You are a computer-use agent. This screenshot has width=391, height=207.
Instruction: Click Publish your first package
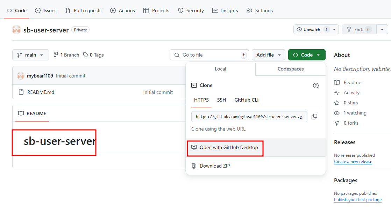coord(358,200)
